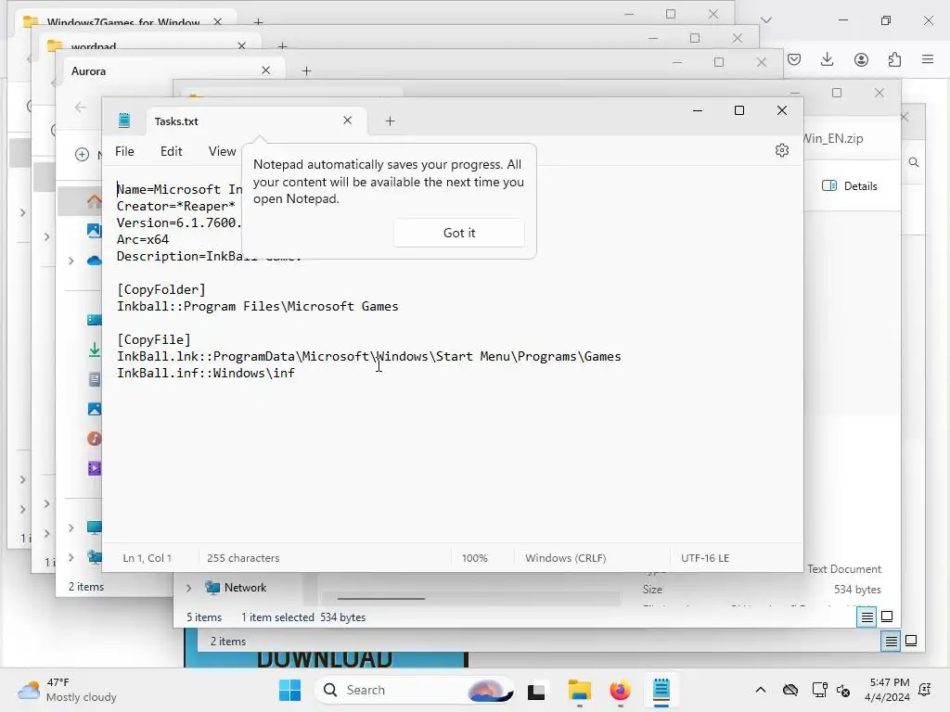
Task: Click the taskbar Search box
Action: [x=415, y=690]
